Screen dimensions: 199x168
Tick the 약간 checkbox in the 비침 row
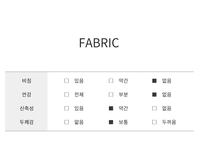click(111, 81)
